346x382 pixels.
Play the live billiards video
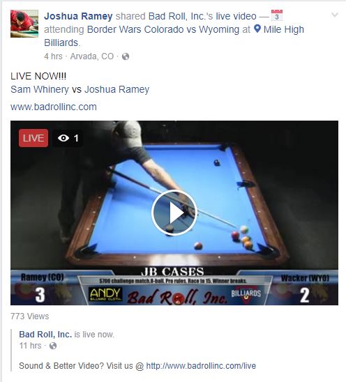(174, 213)
